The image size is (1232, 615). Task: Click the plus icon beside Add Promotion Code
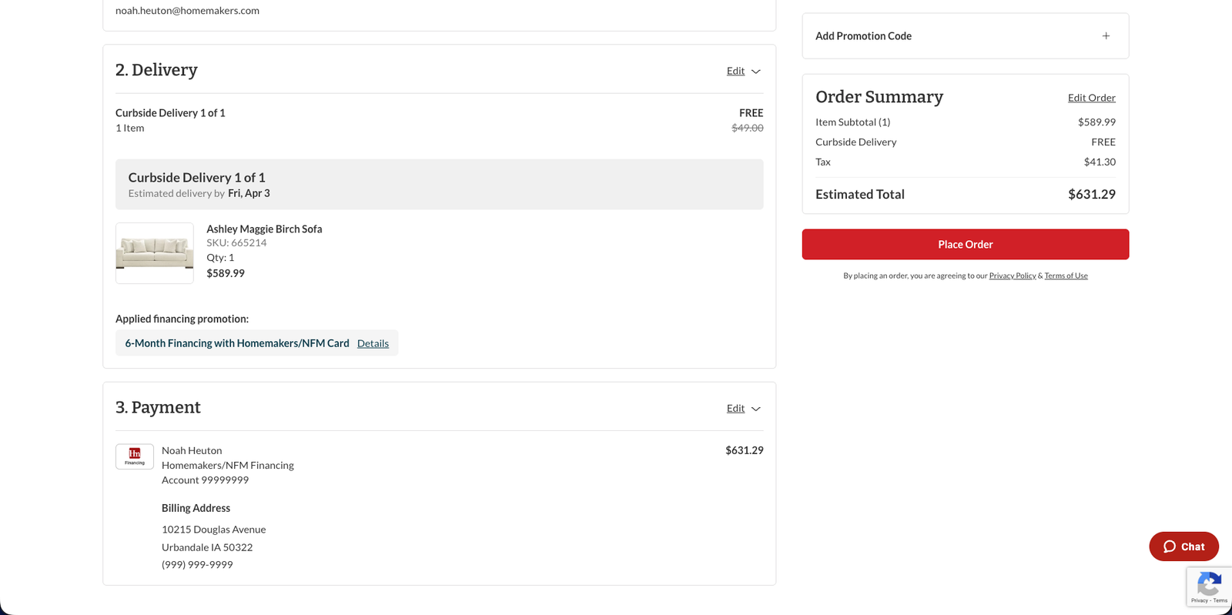pos(1106,36)
